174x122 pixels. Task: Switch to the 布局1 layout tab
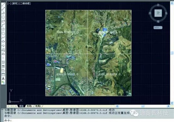click(30, 106)
